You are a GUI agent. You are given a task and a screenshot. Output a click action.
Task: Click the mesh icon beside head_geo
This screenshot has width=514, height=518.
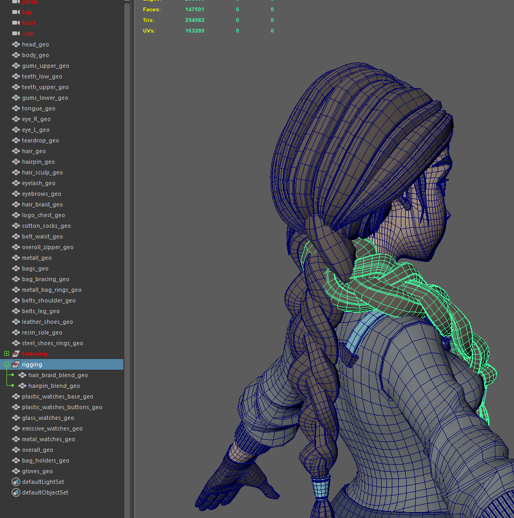tap(15, 44)
